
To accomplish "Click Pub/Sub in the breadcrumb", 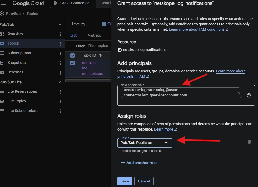I will 13,14.
